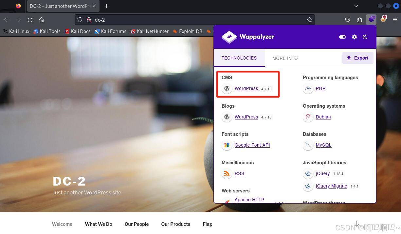Image resolution: width=401 pixels, height=234 pixels.
Task: Reload the current page
Action: point(30,20)
